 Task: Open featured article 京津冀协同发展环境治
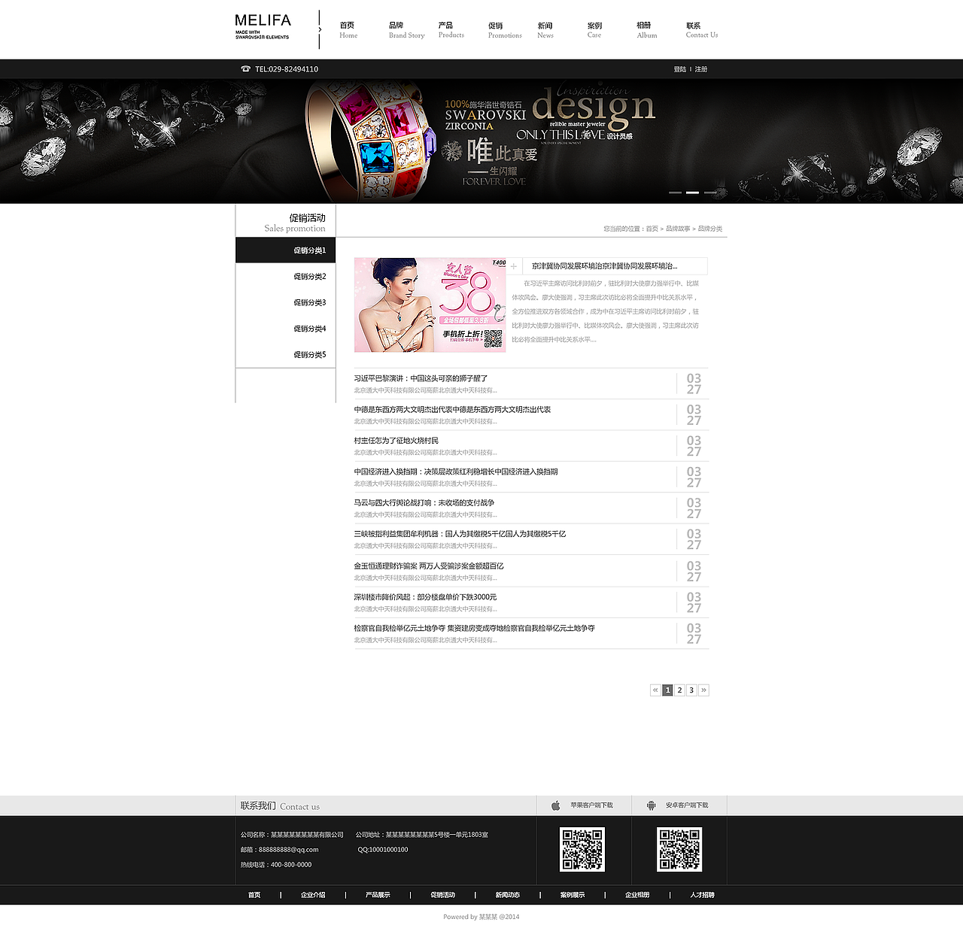605,266
